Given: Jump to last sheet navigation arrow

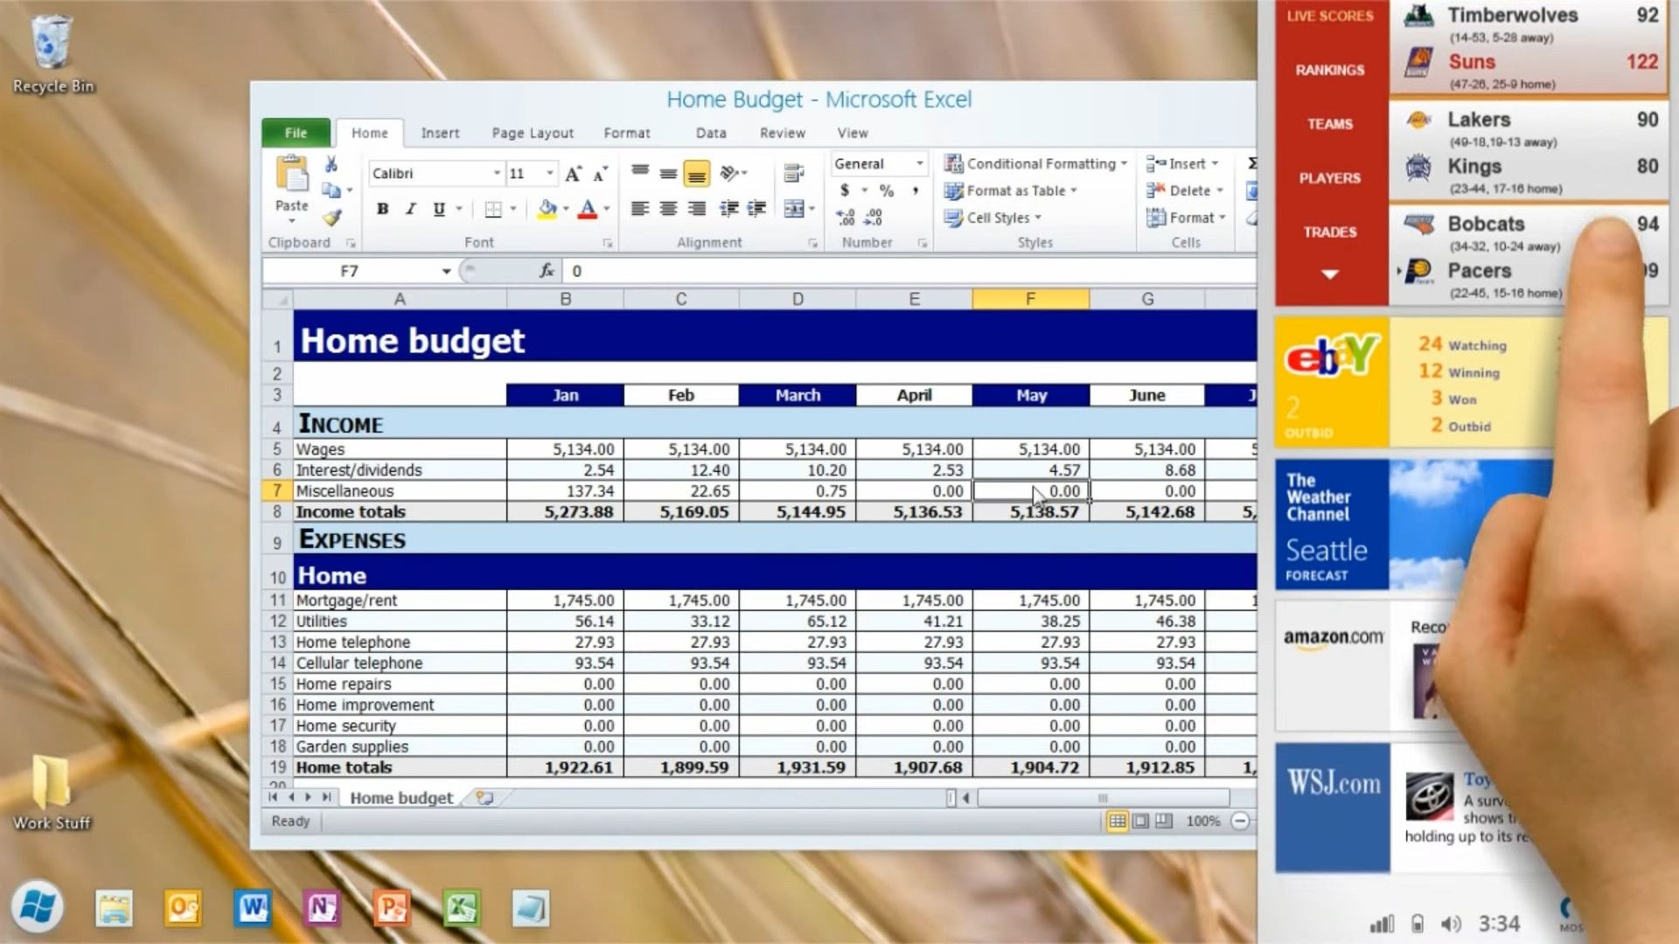Looking at the screenshot, I should click(x=326, y=797).
